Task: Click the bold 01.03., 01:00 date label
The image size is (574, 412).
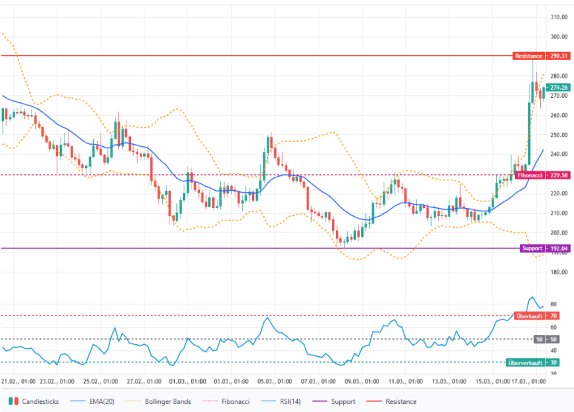Action: point(188,382)
